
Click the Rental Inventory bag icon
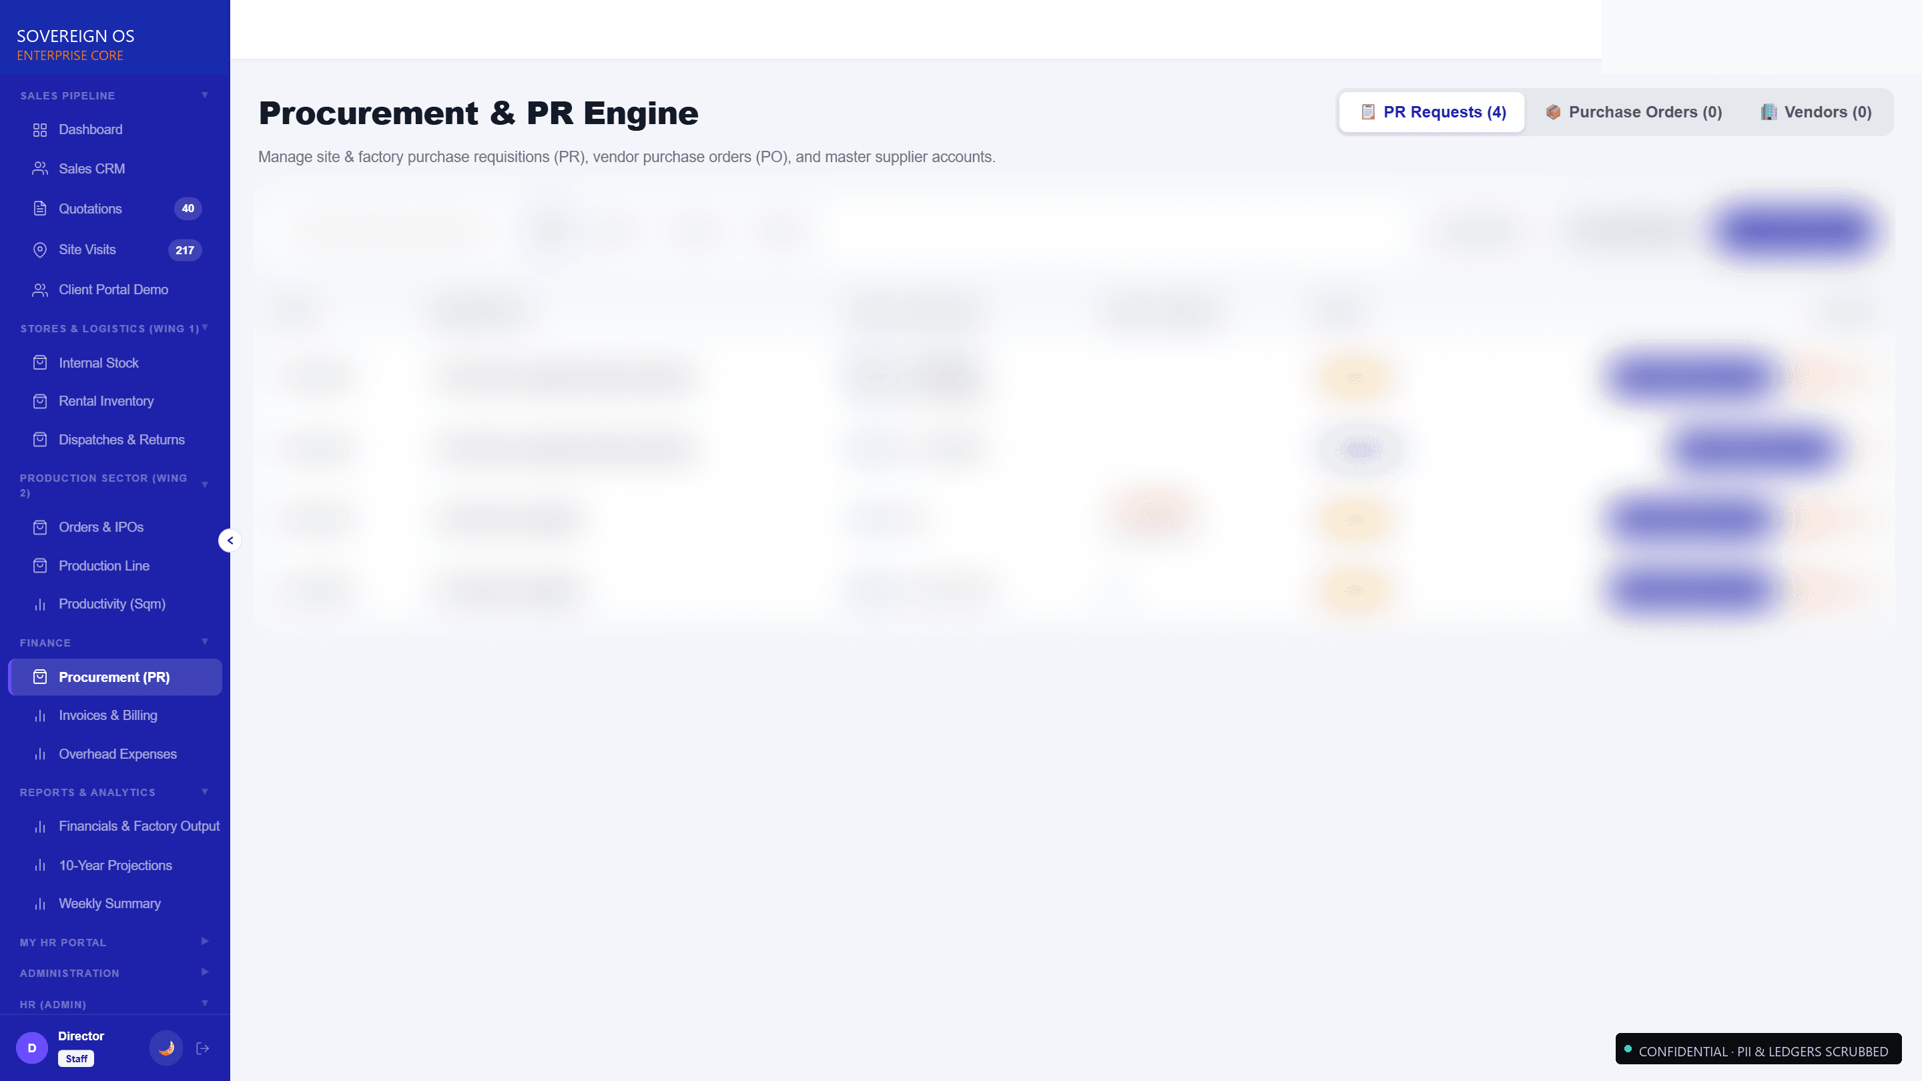coord(40,401)
